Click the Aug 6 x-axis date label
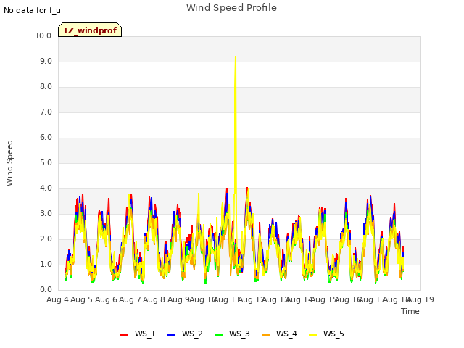Viewport: 464px width, 348px height. tap(106, 299)
